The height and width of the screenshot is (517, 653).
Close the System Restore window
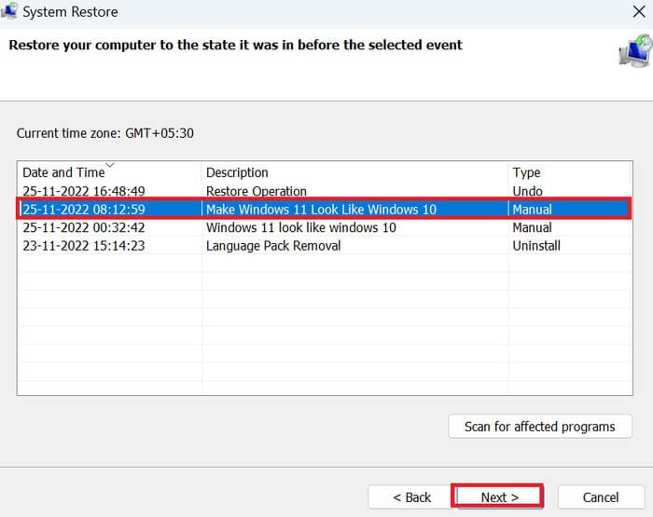point(639,11)
